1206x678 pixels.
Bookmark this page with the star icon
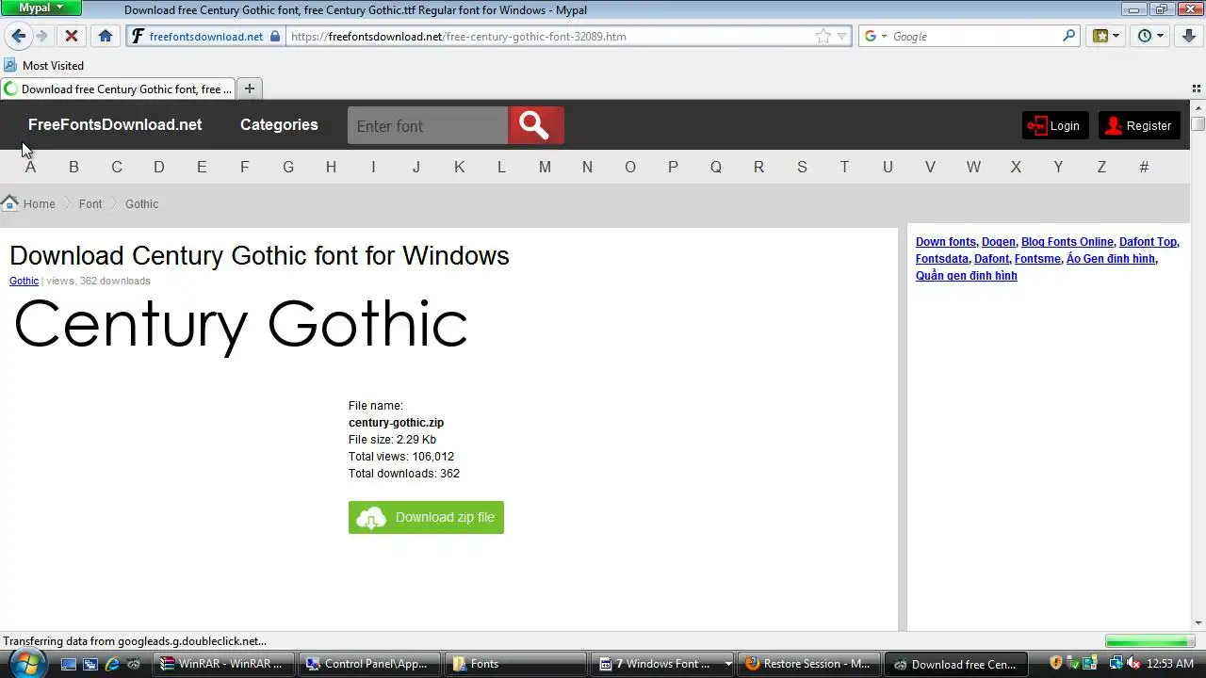[x=823, y=36]
